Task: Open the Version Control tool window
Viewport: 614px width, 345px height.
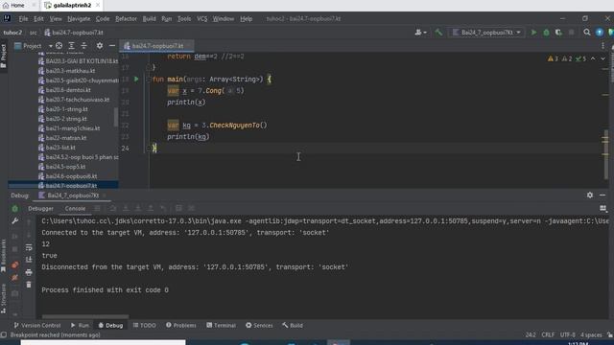Action: [37, 325]
